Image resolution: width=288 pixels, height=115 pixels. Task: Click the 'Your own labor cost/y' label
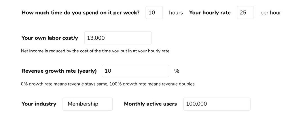coord(50,38)
